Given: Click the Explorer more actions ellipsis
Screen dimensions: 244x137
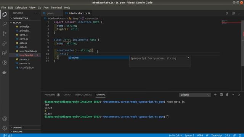Looking at the screenshot, I should [x=36, y=13].
